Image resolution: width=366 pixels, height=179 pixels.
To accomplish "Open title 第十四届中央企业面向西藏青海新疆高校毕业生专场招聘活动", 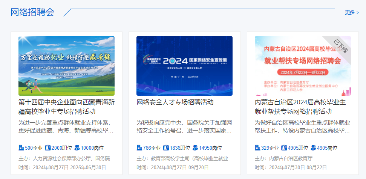I will coord(66,107).
